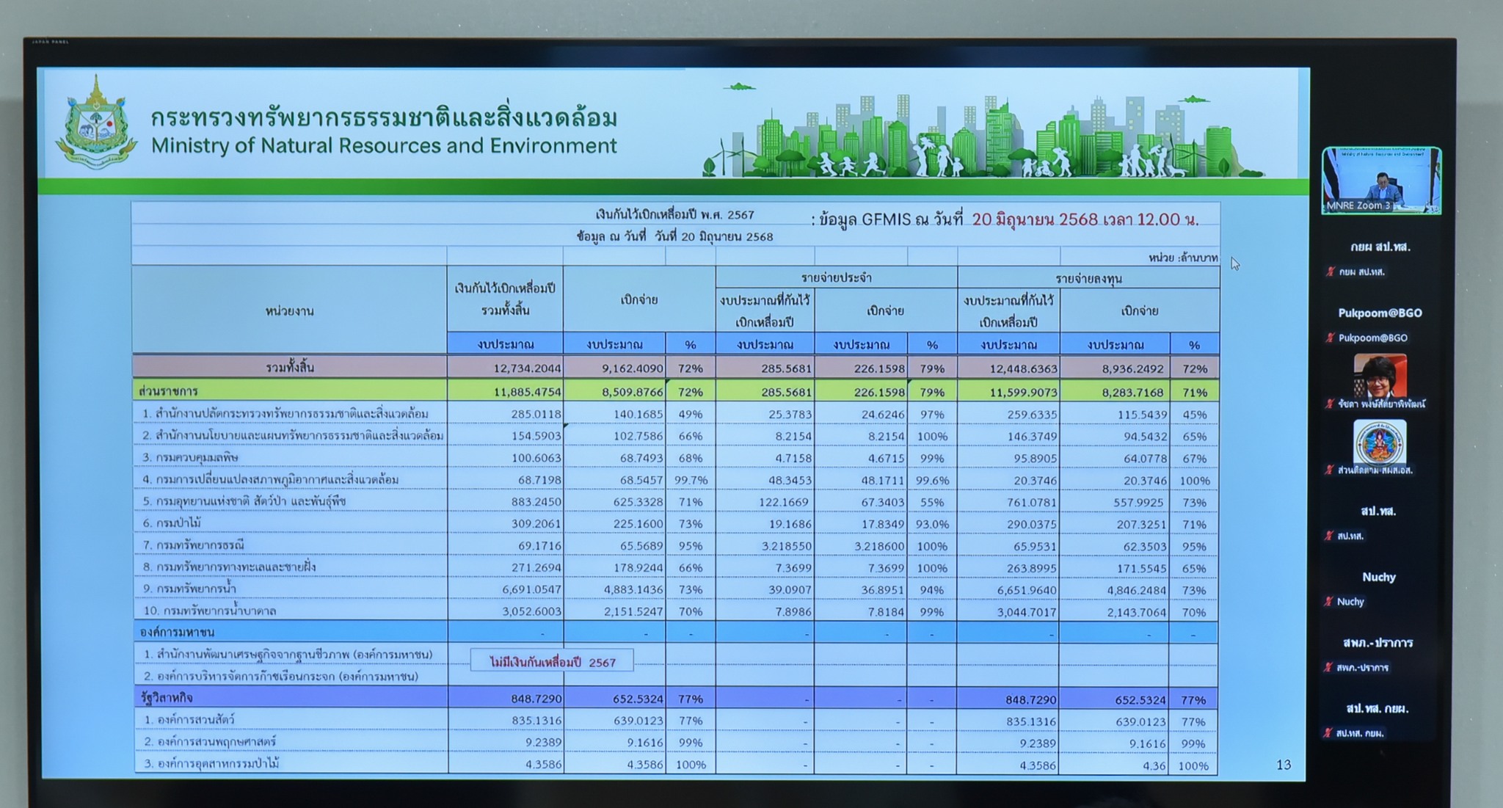Click 99.7% cell in row 4
1503x808 pixels.
point(691,480)
